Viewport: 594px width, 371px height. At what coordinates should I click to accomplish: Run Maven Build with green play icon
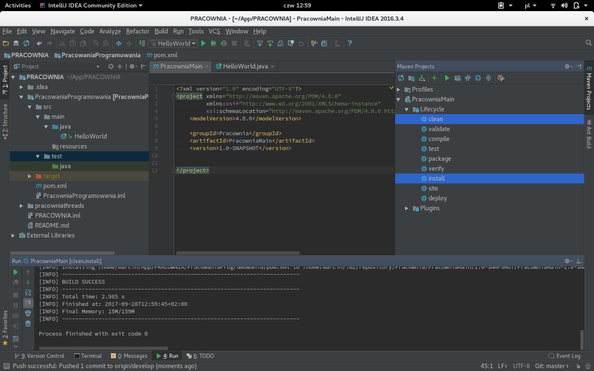pos(447,78)
